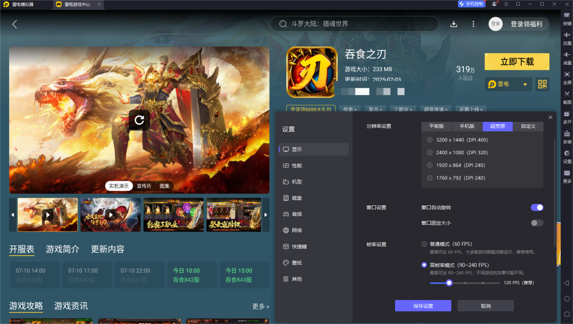Open the downloads icon next to search

pos(454,24)
